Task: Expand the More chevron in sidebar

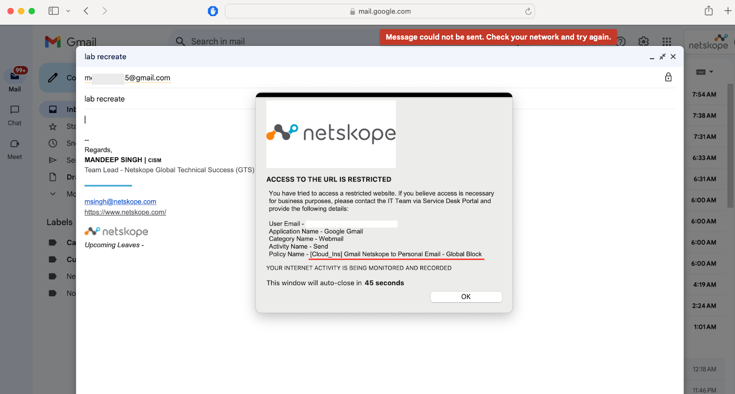Action: click(x=53, y=194)
